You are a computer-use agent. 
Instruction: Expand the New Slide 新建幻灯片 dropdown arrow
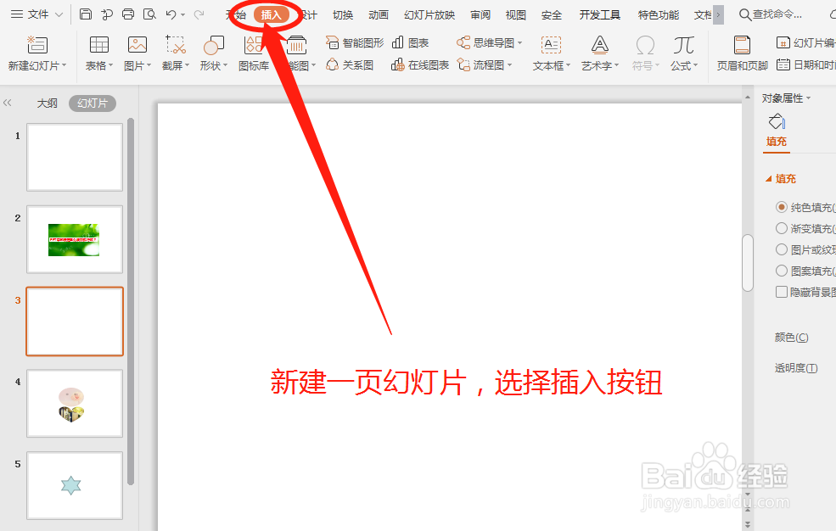(65, 65)
